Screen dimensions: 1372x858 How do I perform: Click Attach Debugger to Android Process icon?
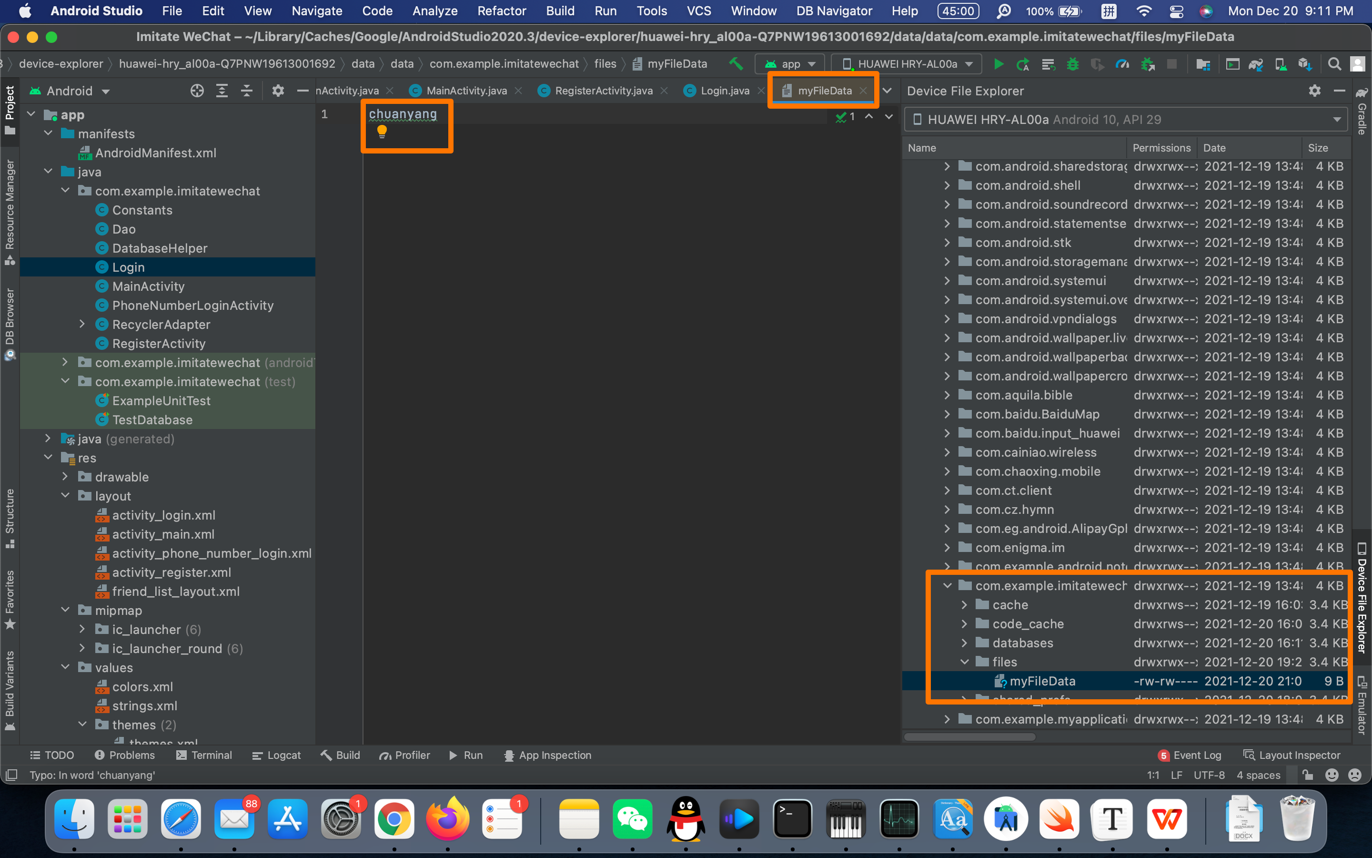1148,64
